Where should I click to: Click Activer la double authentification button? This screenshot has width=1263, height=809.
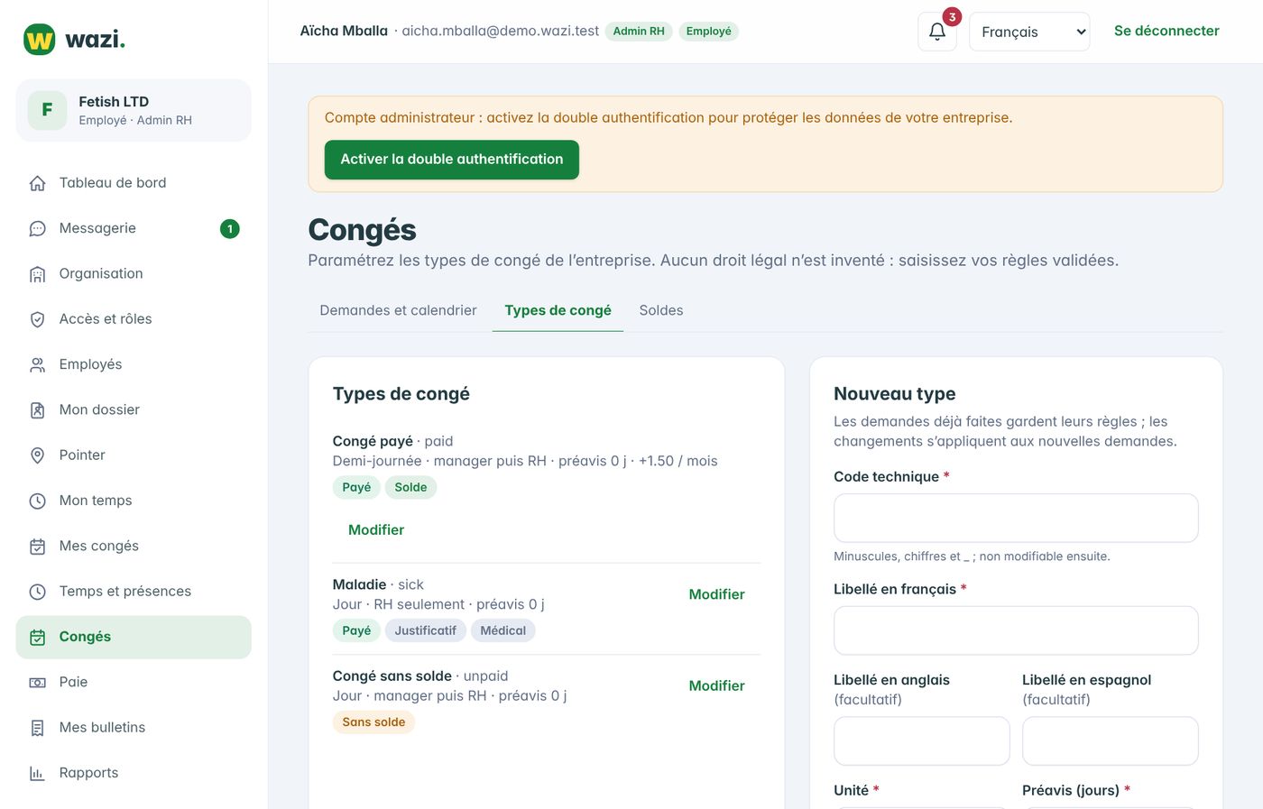pyautogui.click(x=452, y=160)
